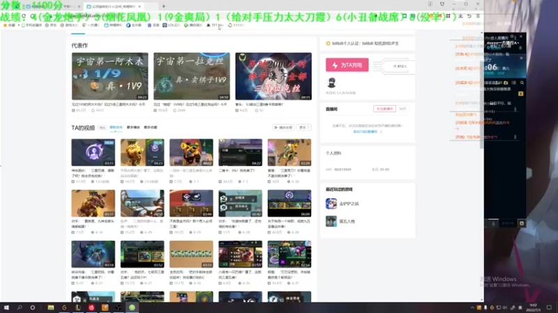
Task: Switch to the green browser taskbar icon
Action: (x=132, y=307)
